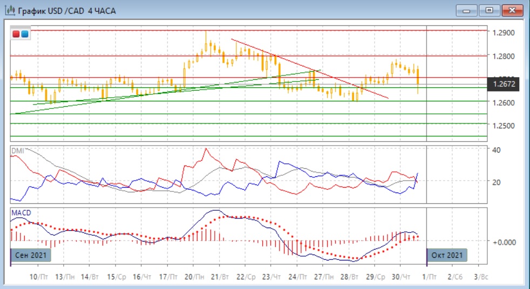Jump to the Сен 2021 month marker
Viewport: 530px width, 289px height.
point(31,254)
